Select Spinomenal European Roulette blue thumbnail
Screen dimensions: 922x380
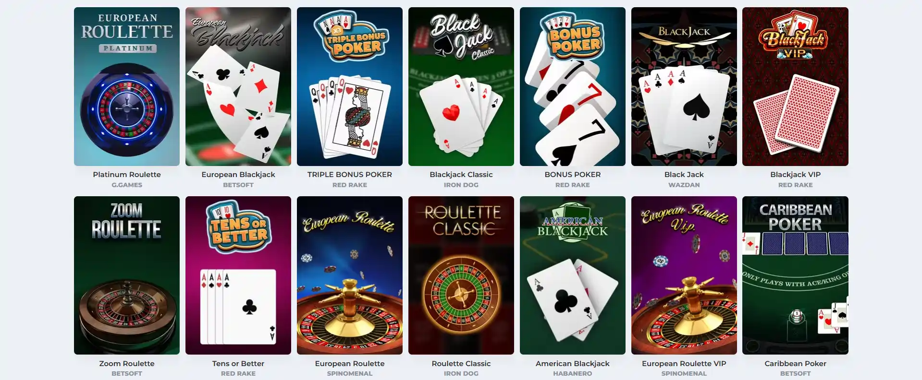pyautogui.click(x=350, y=275)
